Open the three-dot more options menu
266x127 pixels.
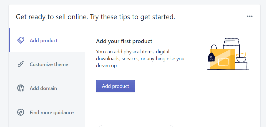click(x=250, y=16)
